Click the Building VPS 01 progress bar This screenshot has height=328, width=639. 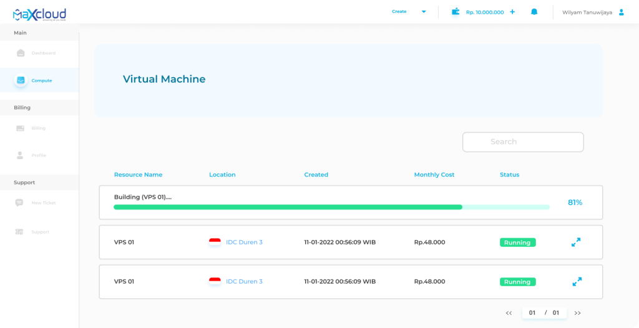pos(331,207)
